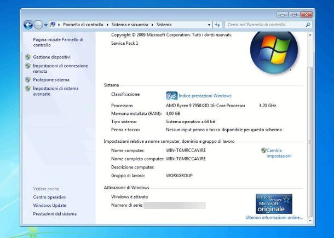Click the 7.3 rating score badge

tap(172, 96)
